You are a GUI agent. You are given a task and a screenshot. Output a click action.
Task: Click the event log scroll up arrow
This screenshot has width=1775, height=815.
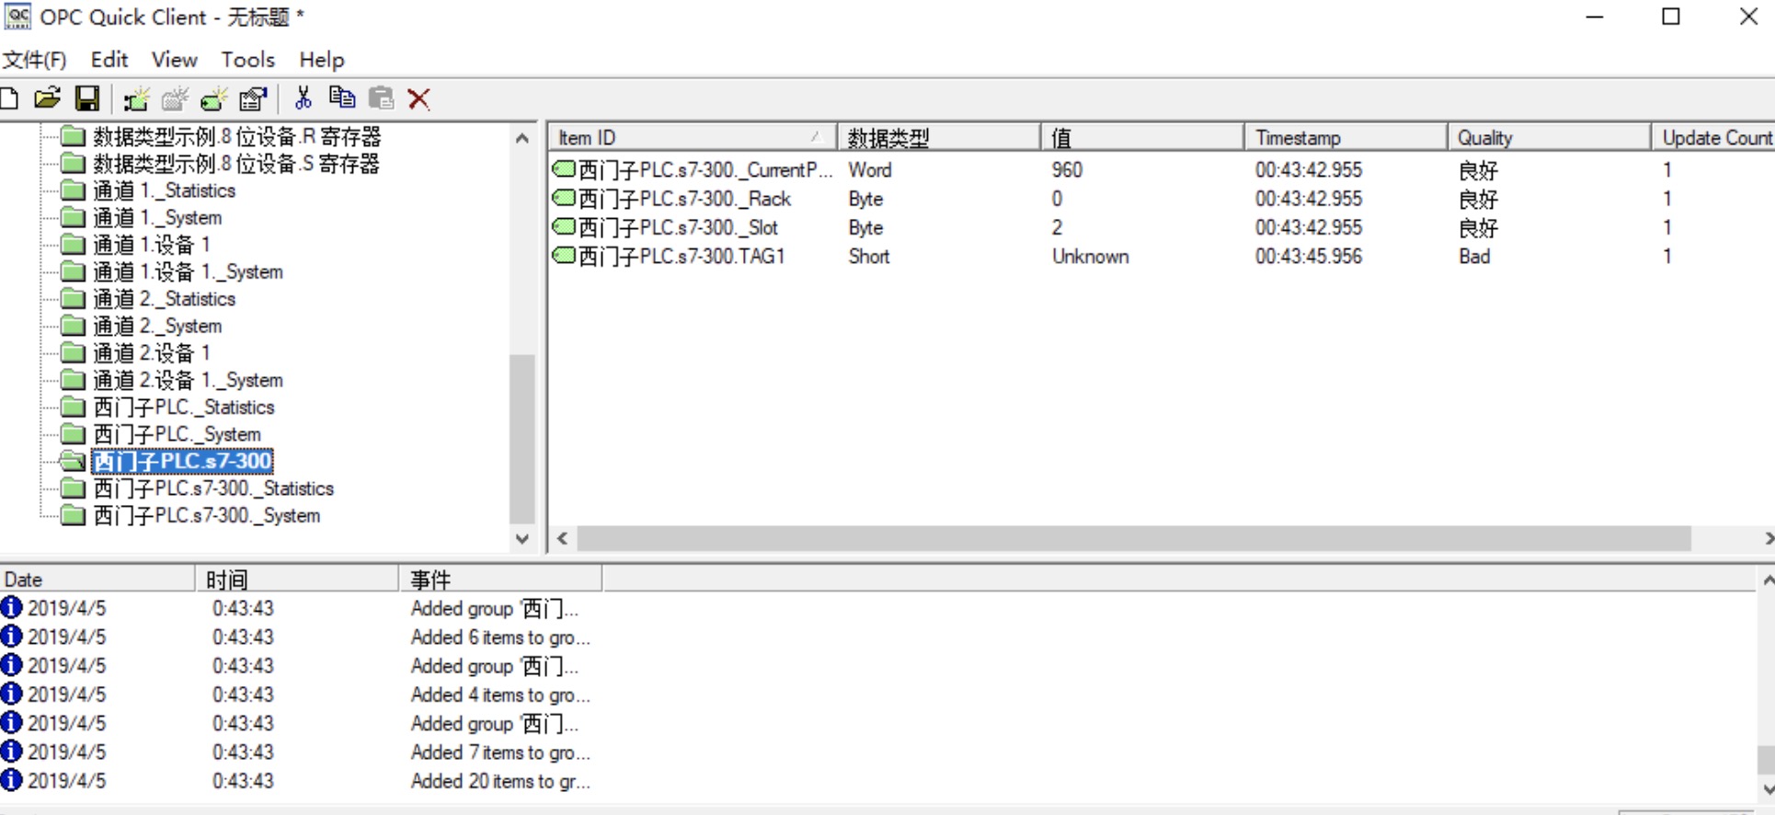click(1767, 580)
